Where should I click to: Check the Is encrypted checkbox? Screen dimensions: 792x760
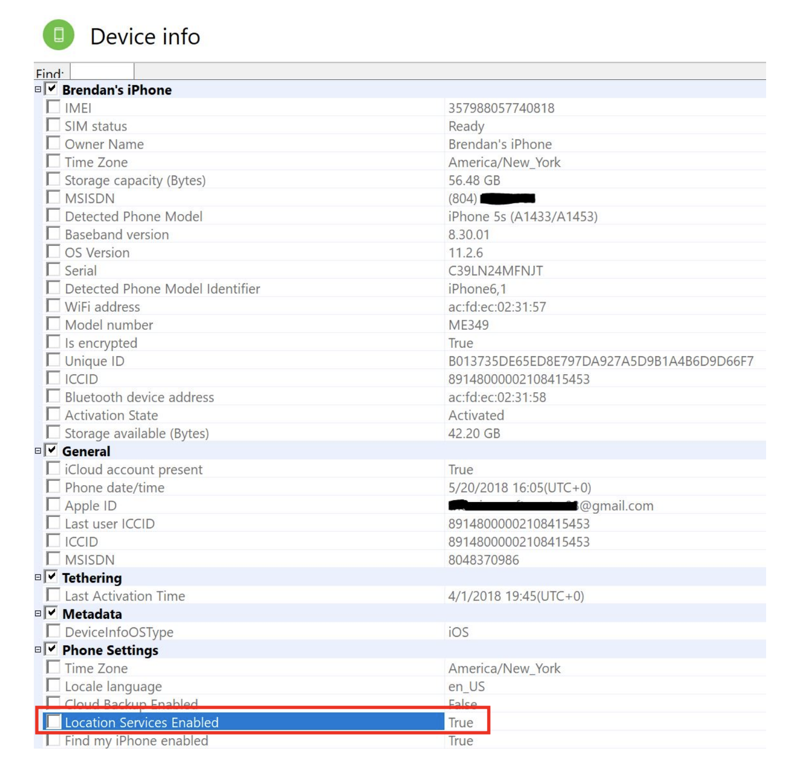pyautogui.click(x=53, y=341)
